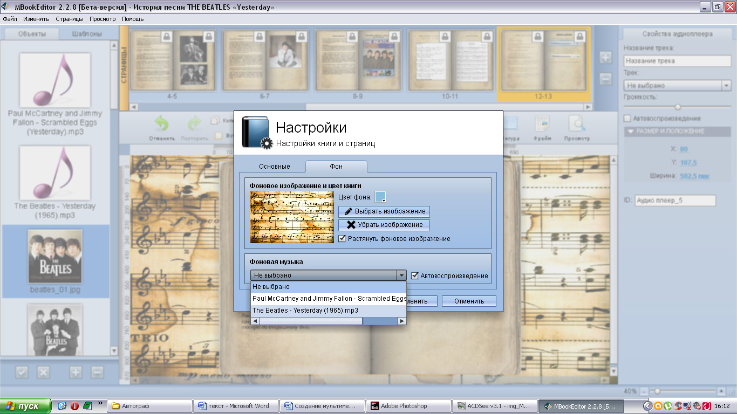
Task: Select the page spread 8-9 thumbnail
Action: [358, 60]
